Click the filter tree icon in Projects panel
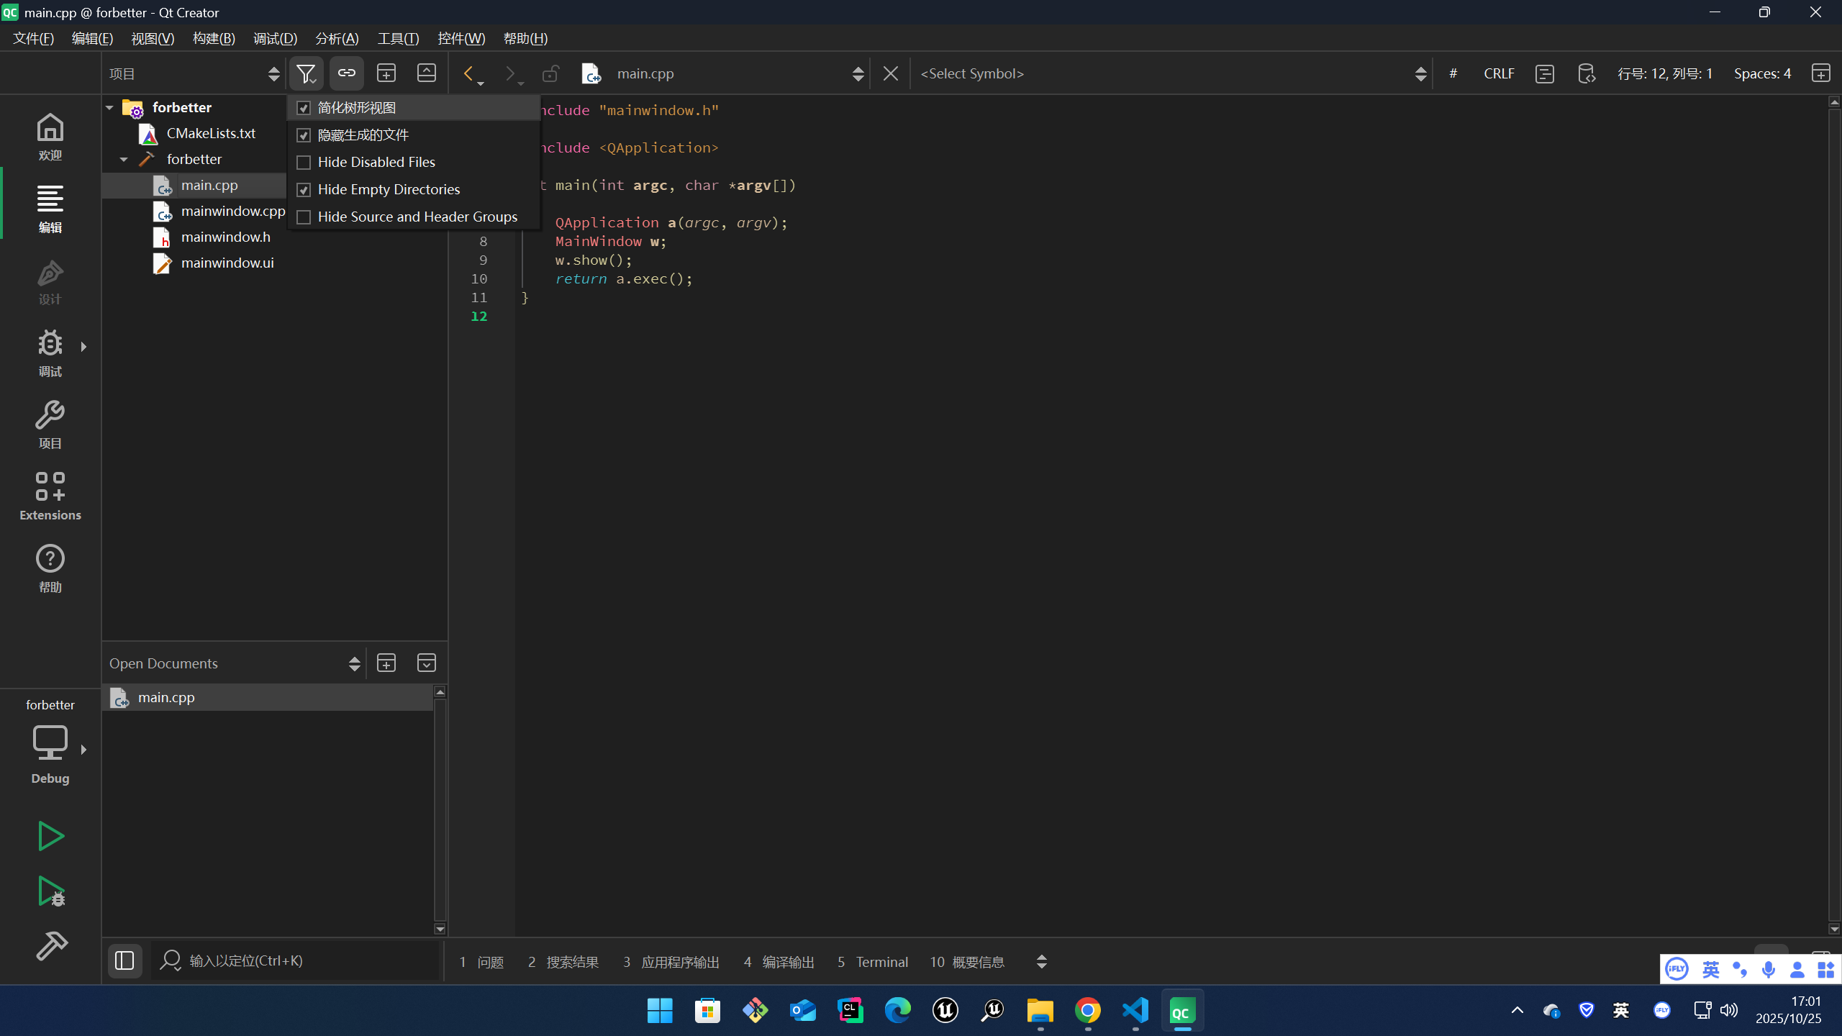The height and width of the screenshot is (1036, 1842). pos(306,73)
